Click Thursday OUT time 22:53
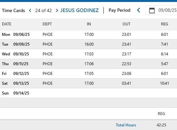Screen dimensions: 177x130 127,64
